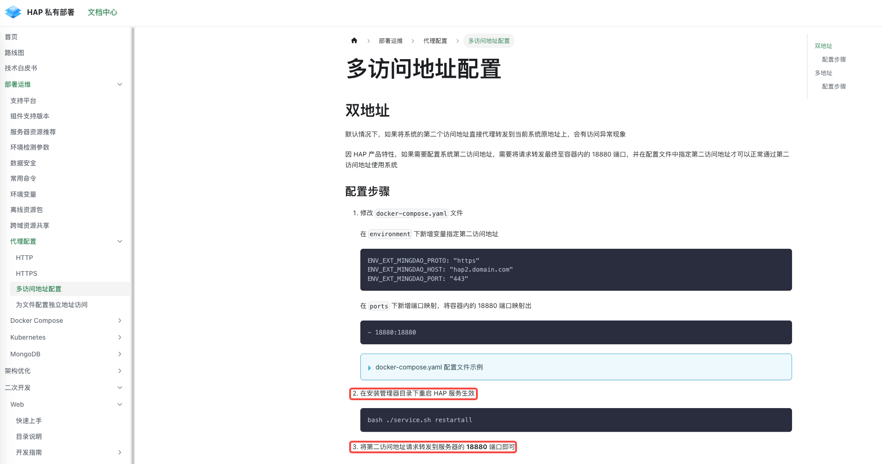Select Web sidebar label

pos(17,404)
